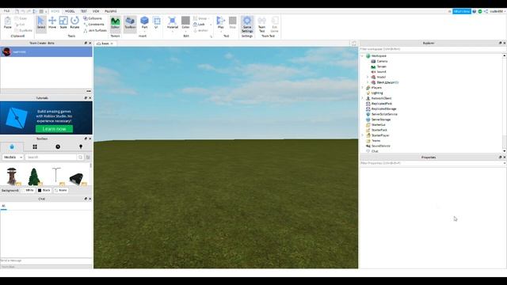
Task: Click the Stop test button
Action: [232, 23]
